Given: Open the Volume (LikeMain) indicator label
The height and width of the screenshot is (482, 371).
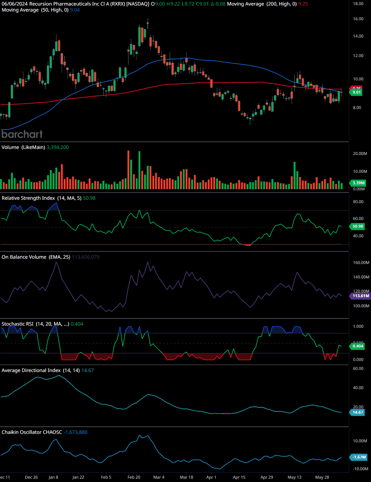Looking at the screenshot, I should click(23, 147).
